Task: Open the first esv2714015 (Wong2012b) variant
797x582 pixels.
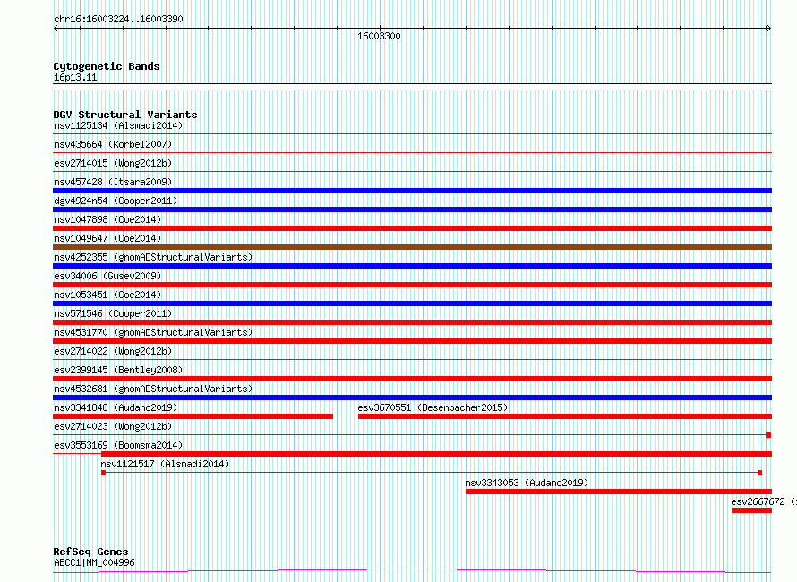Action: (x=113, y=163)
